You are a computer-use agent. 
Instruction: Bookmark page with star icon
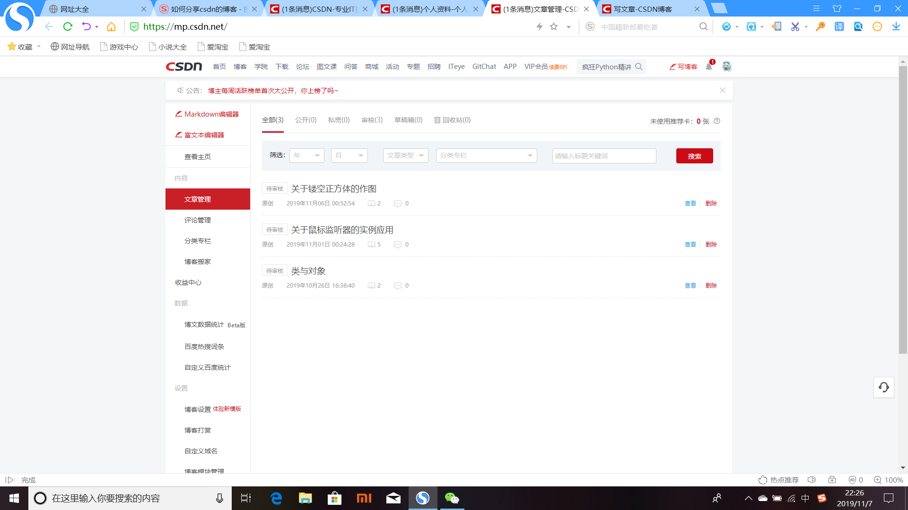point(554,27)
